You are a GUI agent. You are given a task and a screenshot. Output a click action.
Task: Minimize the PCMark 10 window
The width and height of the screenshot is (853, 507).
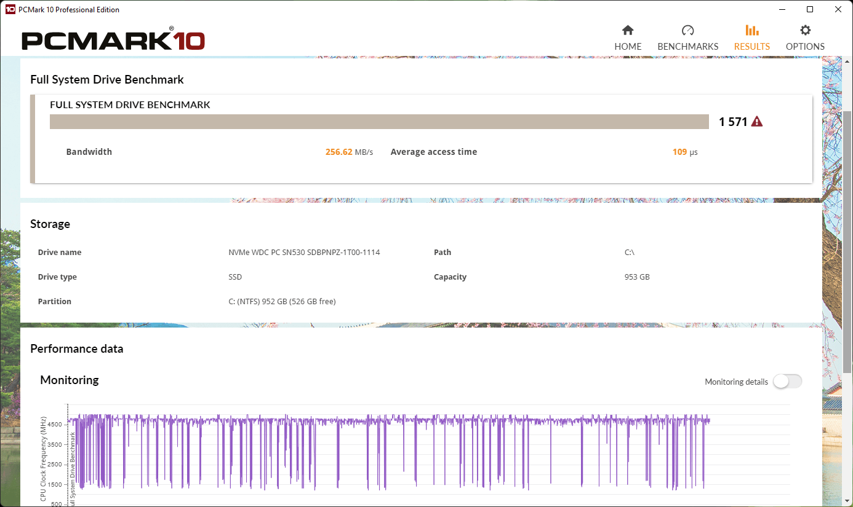coord(782,9)
